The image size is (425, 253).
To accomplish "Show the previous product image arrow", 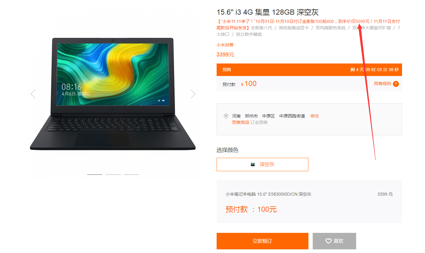I will 33,94.
